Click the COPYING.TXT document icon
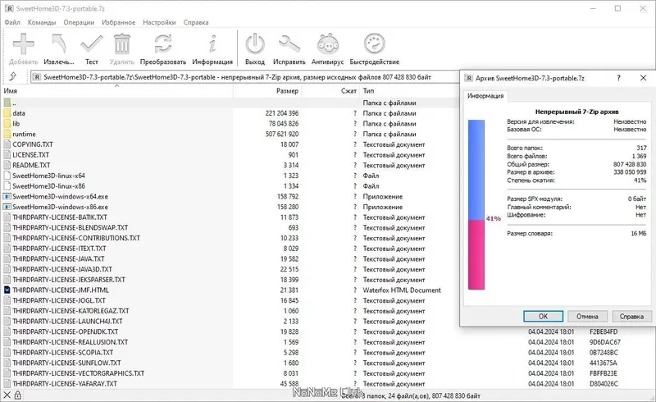This screenshot has width=656, height=402. tap(7, 144)
